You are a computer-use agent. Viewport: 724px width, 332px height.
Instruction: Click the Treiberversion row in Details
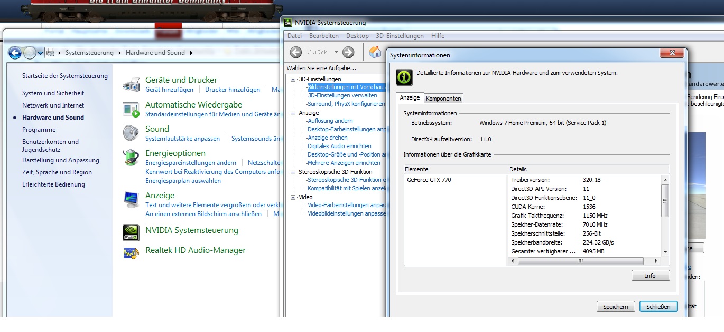click(585, 180)
